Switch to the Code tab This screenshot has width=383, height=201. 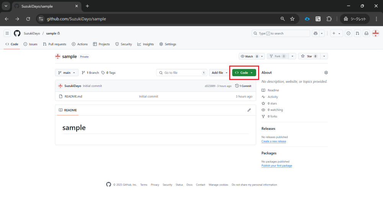(x=12, y=44)
